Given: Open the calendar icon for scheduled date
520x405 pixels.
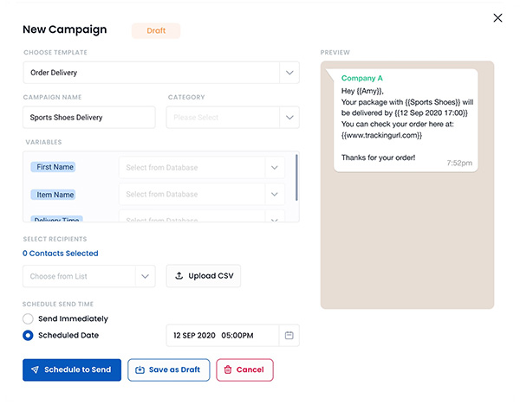Looking at the screenshot, I should (x=289, y=336).
